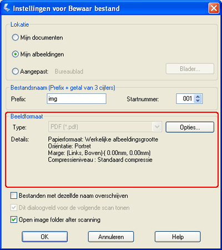The height and width of the screenshot is (250, 222).
Task: Uncheck Open image folder after scanning
Action: coord(14,219)
